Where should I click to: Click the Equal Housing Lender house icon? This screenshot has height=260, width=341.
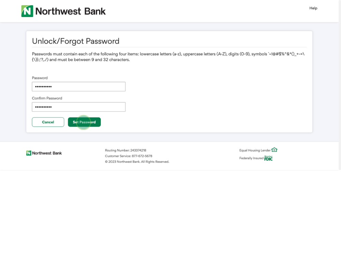(x=275, y=150)
